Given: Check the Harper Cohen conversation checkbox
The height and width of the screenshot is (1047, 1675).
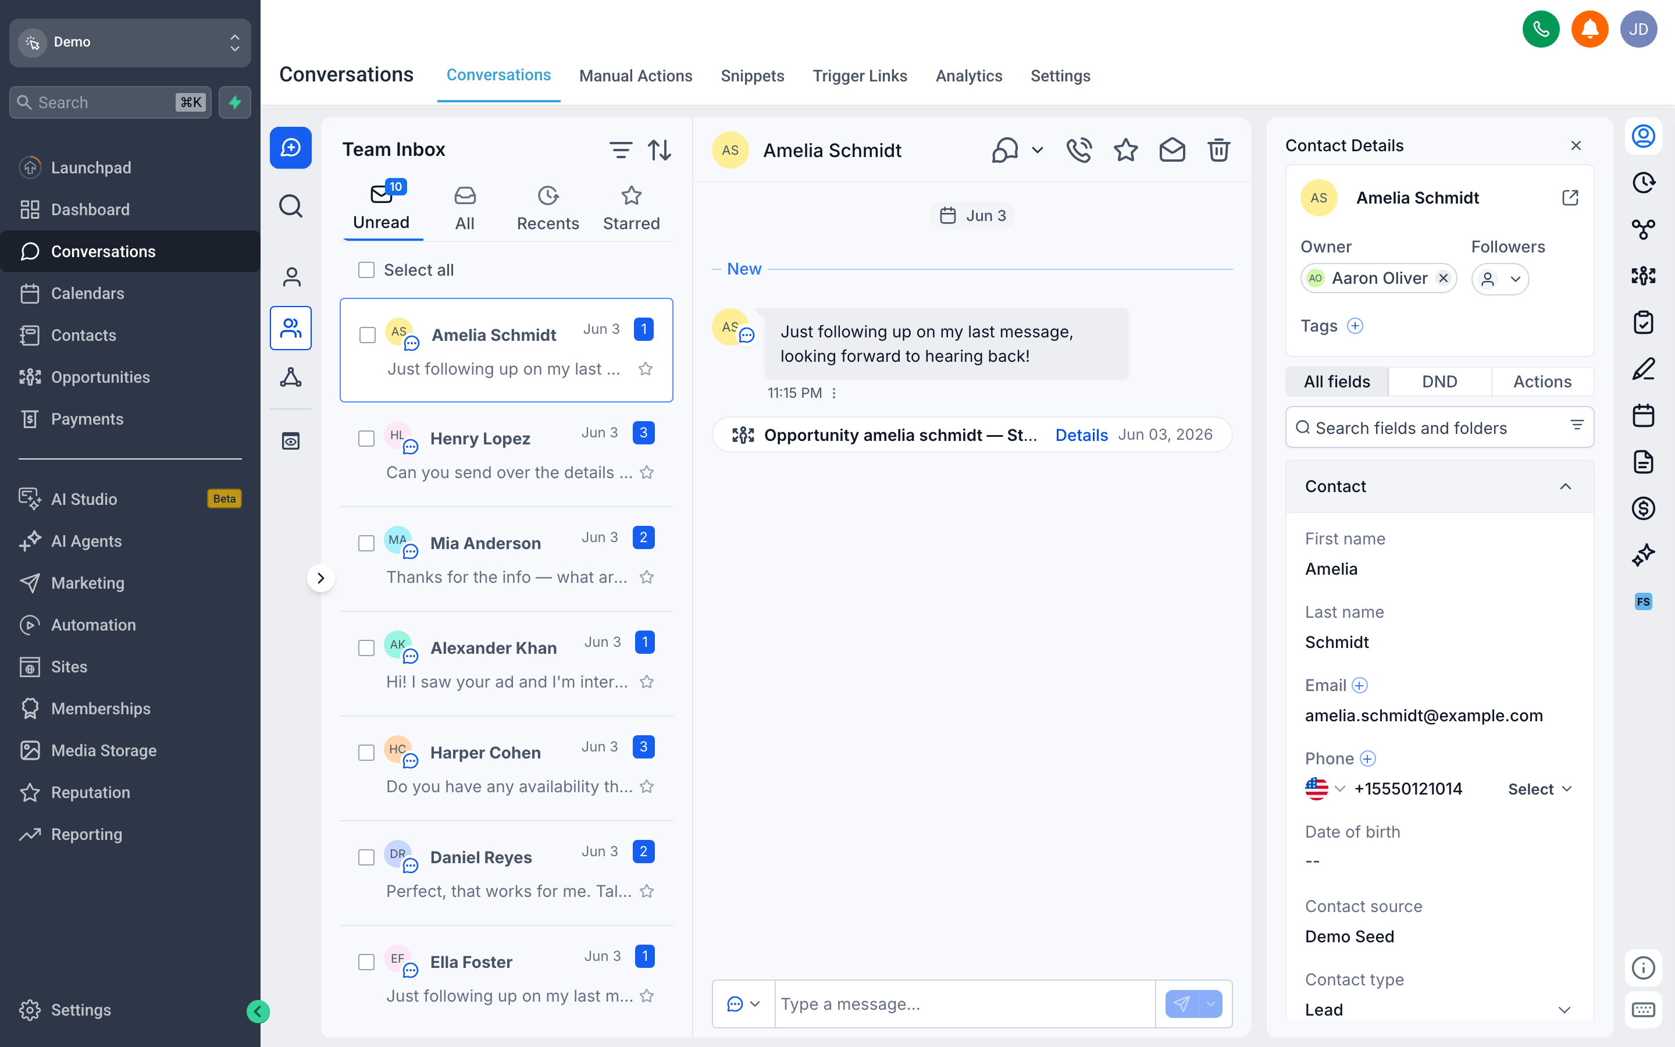Looking at the screenshot, I should click(x=366, y=753).
